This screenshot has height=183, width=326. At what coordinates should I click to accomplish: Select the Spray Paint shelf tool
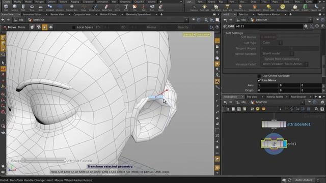[x=106, y=8]
